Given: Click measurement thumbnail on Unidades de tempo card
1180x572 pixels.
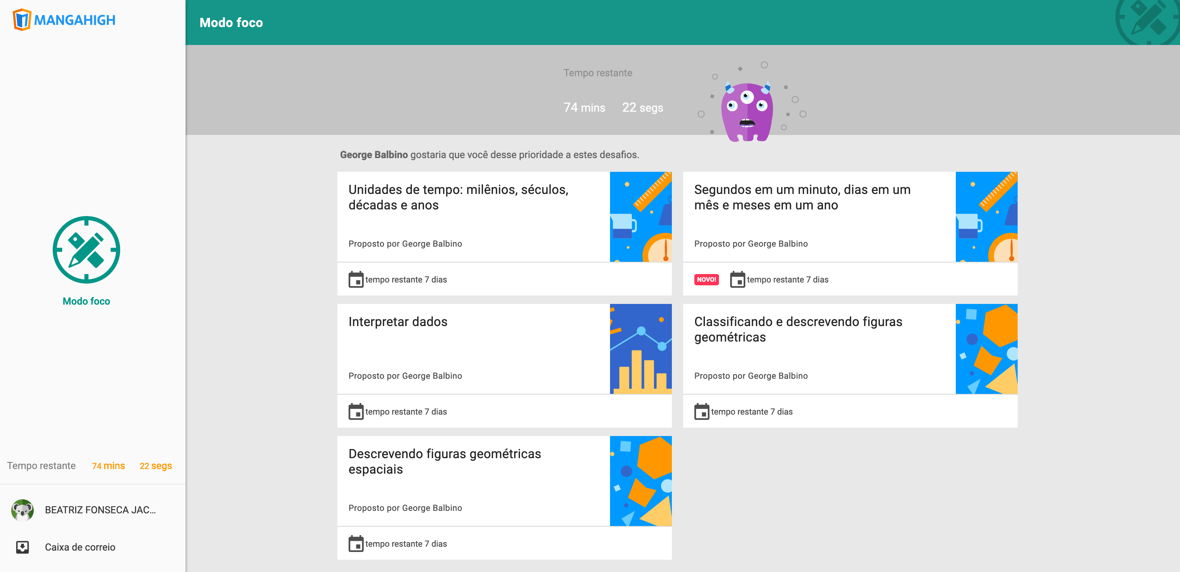Looking at the screenshot, I should (x=640, y=217).
